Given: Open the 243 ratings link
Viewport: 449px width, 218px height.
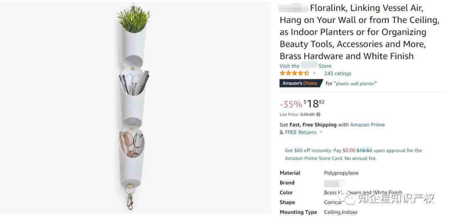Looking at the screenshot, I should tap(337, 73).
